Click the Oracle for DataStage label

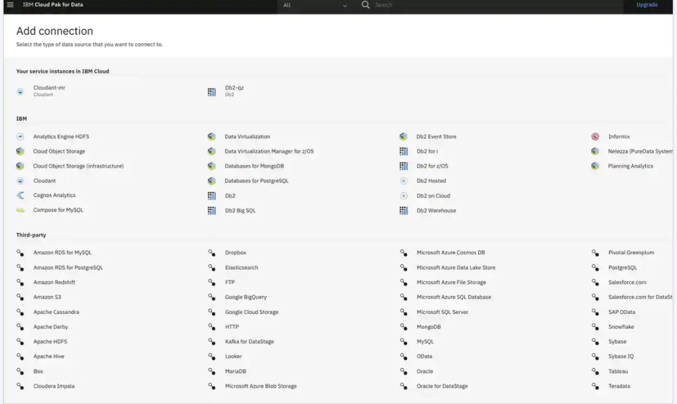coord(442,386)
